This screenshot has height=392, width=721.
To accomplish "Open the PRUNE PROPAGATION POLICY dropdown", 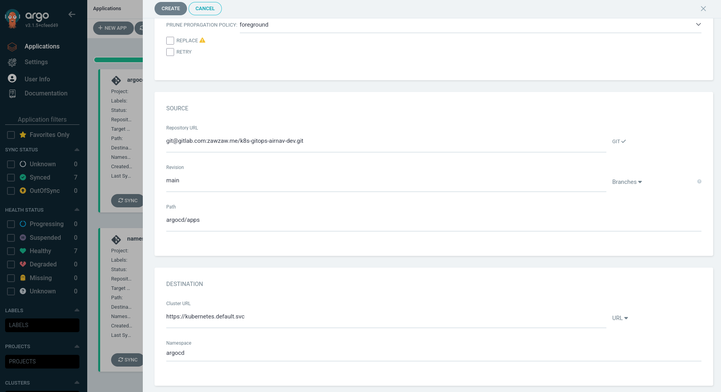I will point(698,24).
